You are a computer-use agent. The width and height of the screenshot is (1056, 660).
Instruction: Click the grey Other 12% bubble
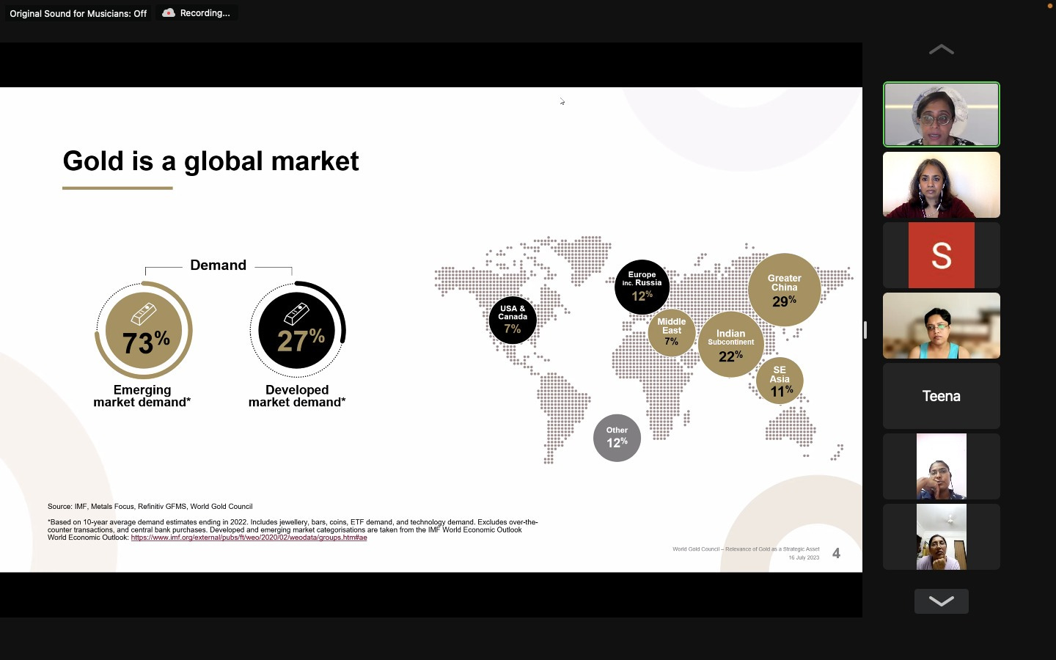(617, 438)
